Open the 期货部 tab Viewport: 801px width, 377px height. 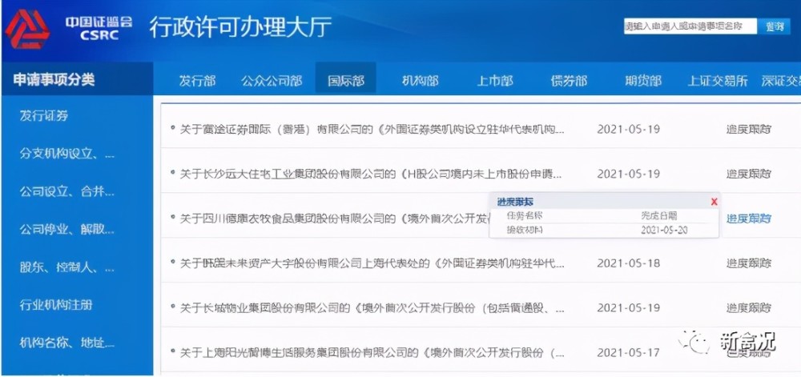tap(643, 81)
